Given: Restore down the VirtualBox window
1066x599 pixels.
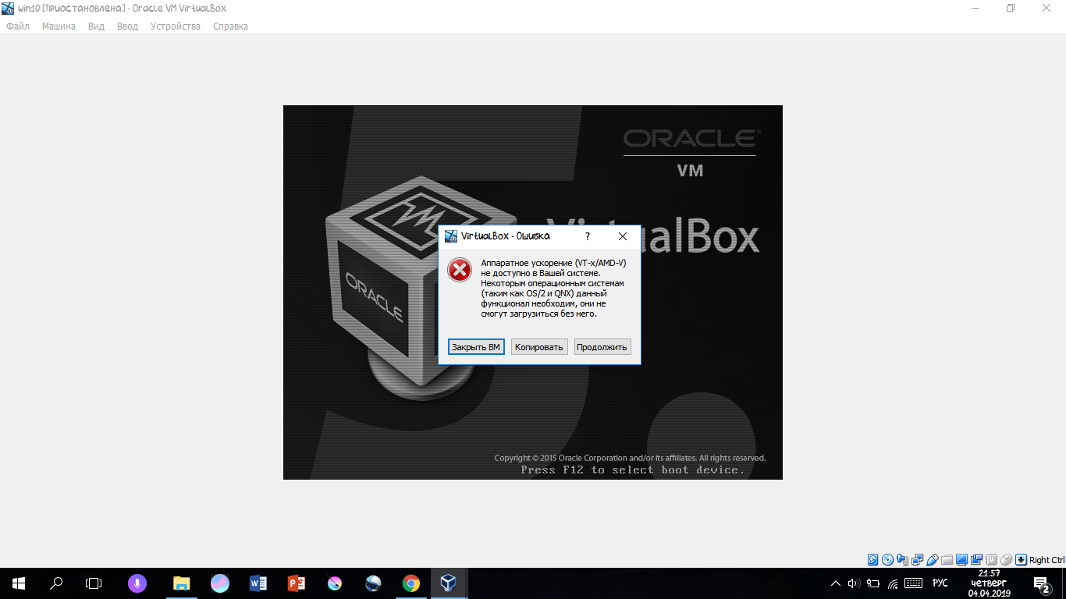Looking at the screenshot, I should click(x=1011, y=8).
